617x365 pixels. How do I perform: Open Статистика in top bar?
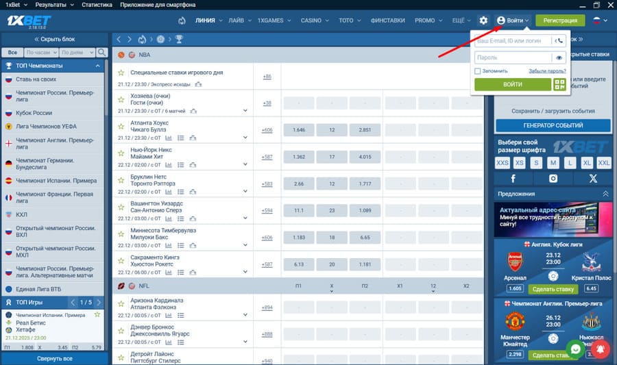coord(97,5)
